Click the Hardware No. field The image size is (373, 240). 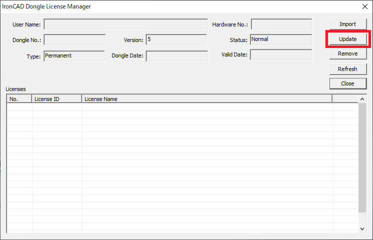coord(281,24)
